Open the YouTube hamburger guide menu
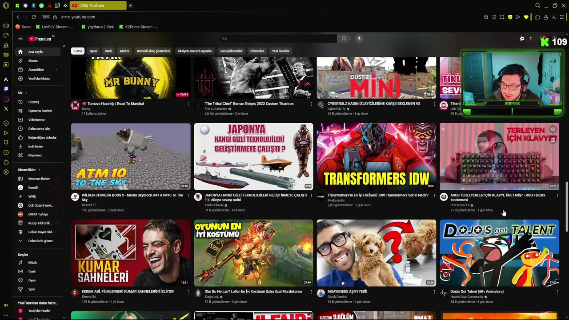The width and height of the screenshot is (569, 320). [20, 39]
